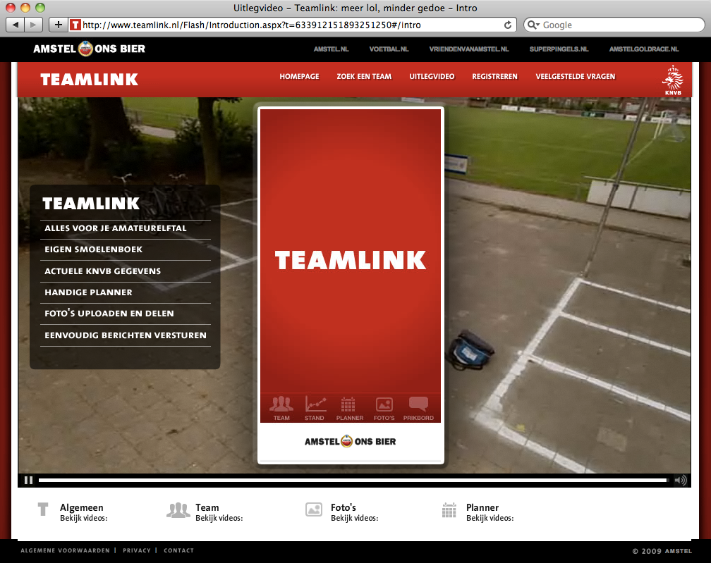Open Algemene voorwaarden footer link
The height and width of the screenshot is (563, 711).
(66, 550)
